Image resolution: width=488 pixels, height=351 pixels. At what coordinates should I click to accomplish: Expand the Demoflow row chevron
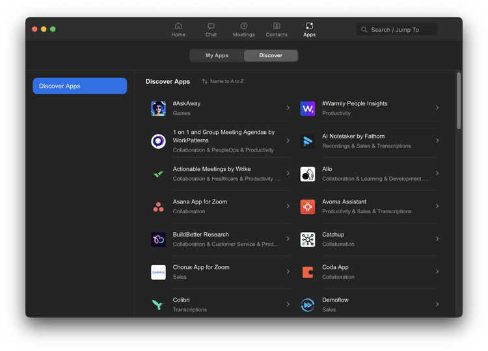(x=437, y=304)
